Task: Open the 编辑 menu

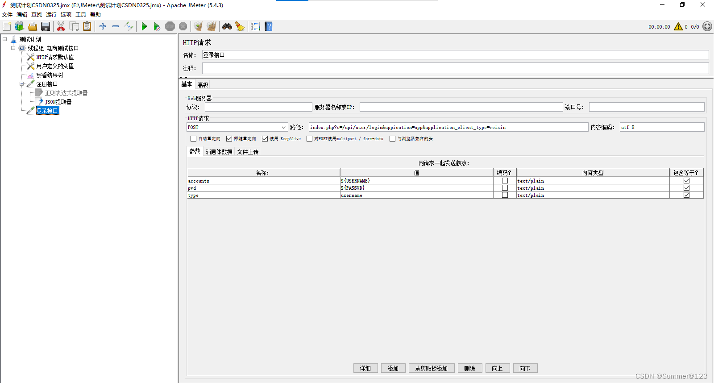Action: coord(22,15)
